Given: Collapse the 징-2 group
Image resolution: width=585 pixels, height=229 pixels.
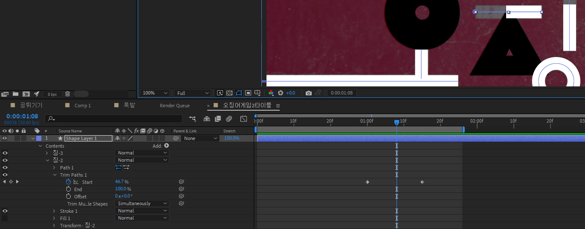Looking at the screenshot, I should point(47,160).
